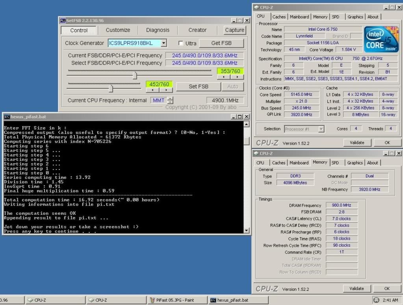Click the Code Name value Lynnfield
Screen dimensions: 403x305
pyautogui.click(x=304, y=36)
